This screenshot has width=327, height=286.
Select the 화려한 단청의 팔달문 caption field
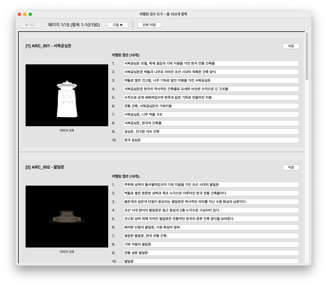[x=211, y=227]
